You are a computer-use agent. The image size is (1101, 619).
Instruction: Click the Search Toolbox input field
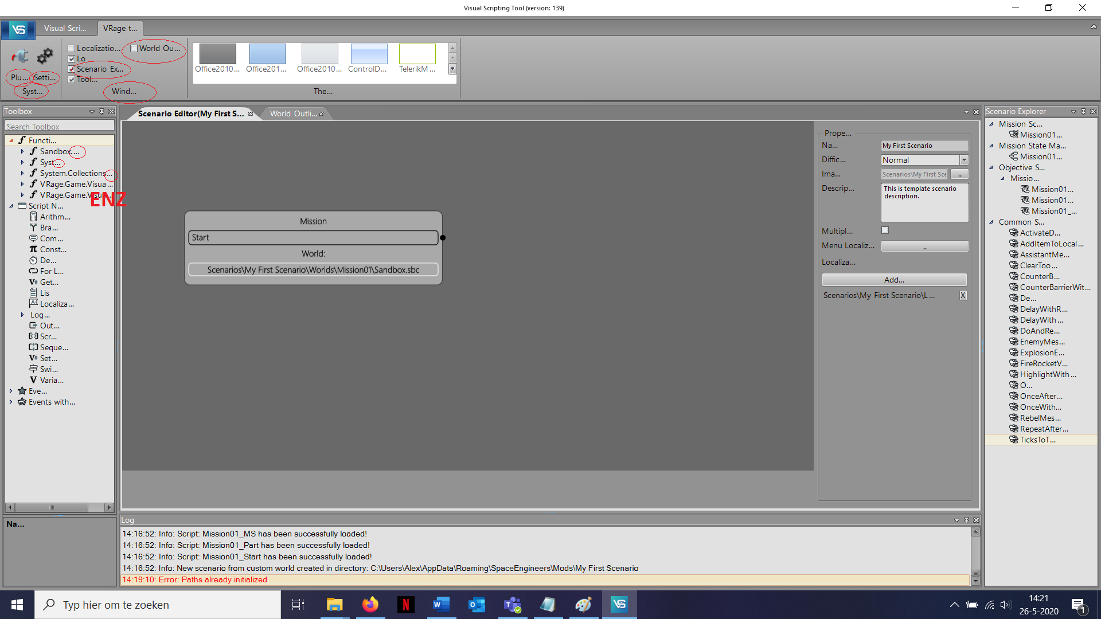[60, 127]
